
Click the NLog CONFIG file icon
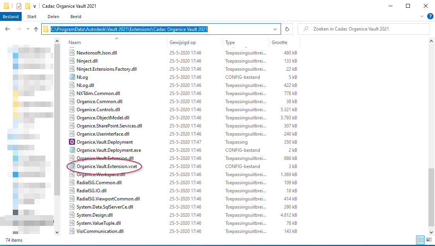72,77
